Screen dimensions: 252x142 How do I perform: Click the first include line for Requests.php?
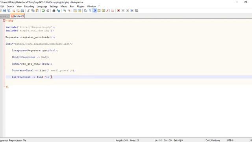click(31, 27)
